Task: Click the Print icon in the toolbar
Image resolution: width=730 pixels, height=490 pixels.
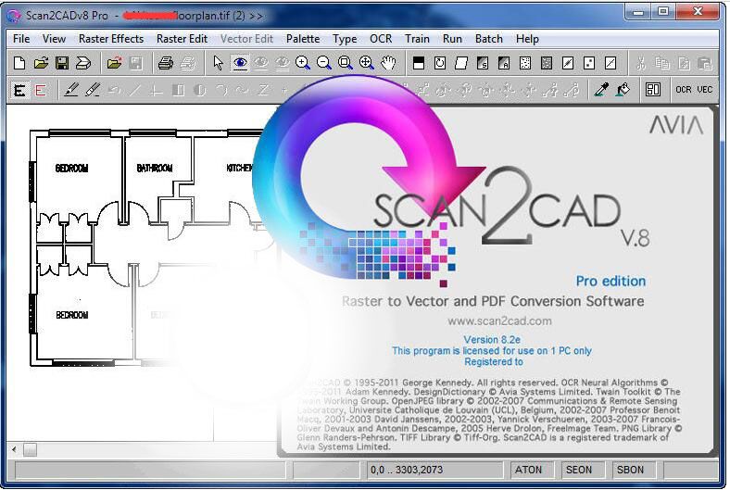Action: coord(165,64)
